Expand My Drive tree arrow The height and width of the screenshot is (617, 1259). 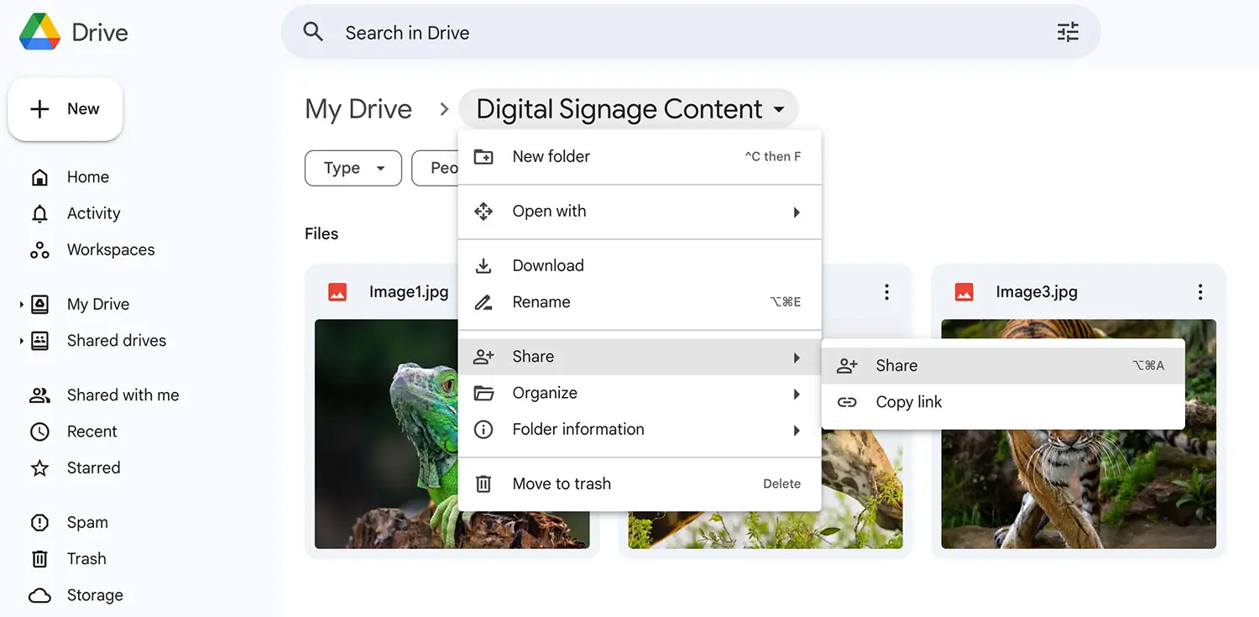pyautogui.click(x=21, y=305)
